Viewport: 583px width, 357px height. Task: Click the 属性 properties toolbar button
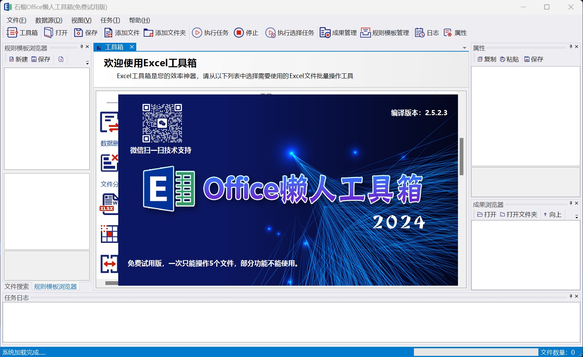pyautogui.click(x=455, y=33)
